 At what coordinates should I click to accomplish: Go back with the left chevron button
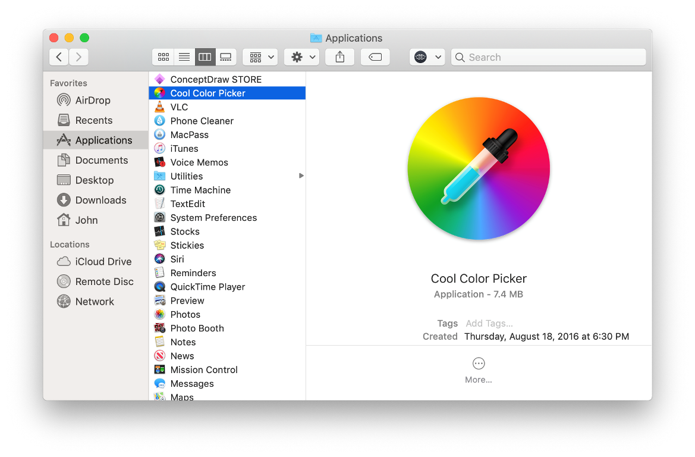tap(59, 57)
